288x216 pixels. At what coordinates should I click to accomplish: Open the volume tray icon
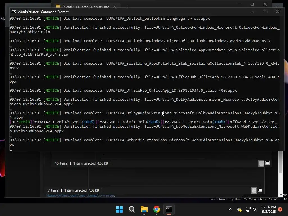coord(255,209)
